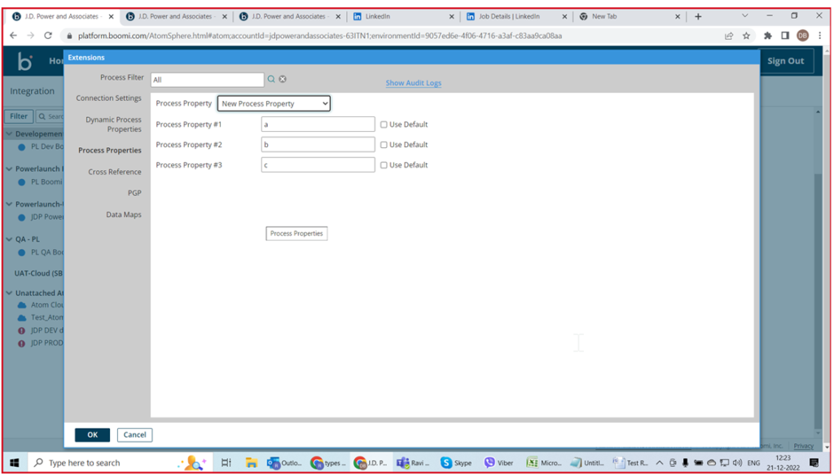Open a new browser tab with plus
The width and height of the screenshot is (834, 475).
click(698, 16)
